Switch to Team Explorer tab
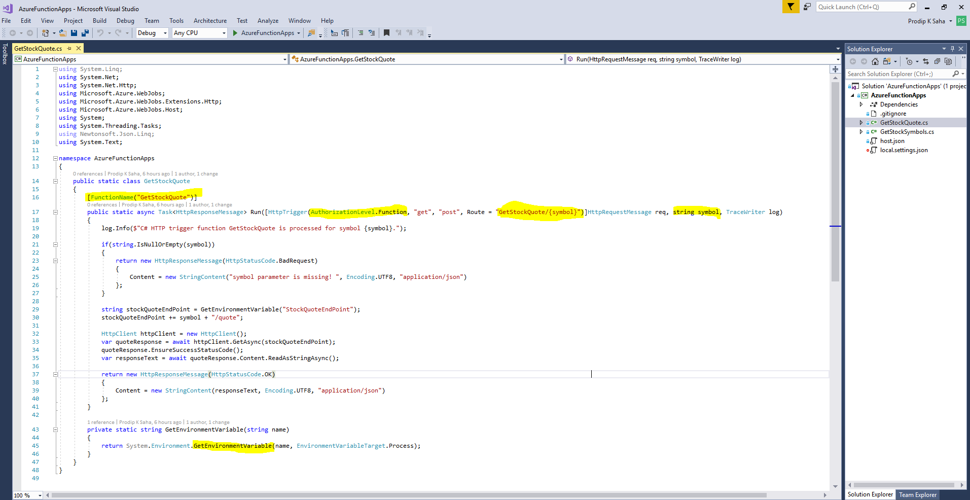Screen dimensions: 970x500 (918, 495)
